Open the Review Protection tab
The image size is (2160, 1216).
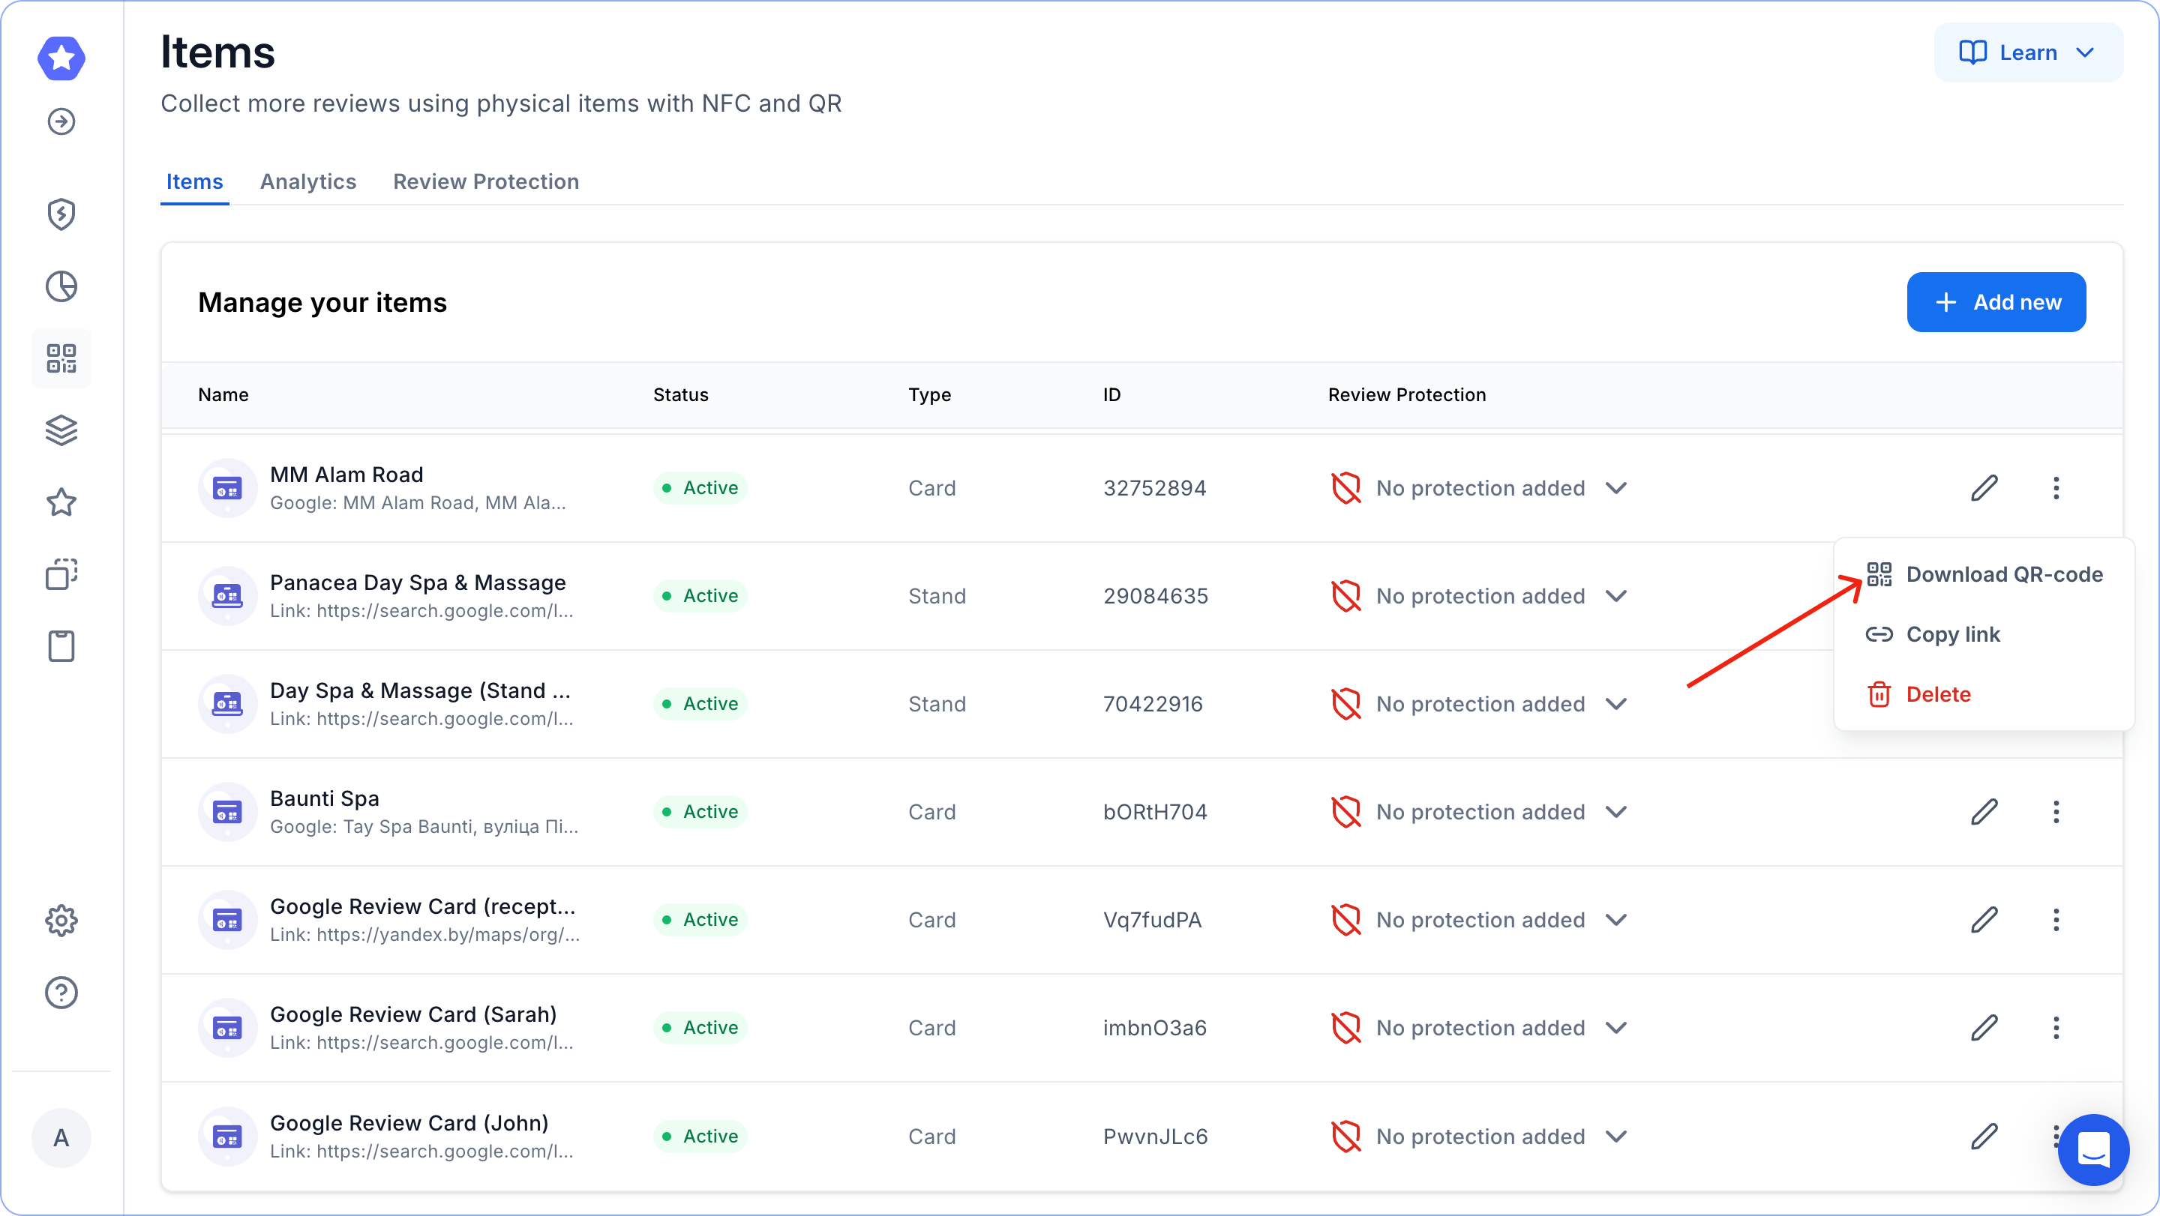click(x=485, y=182)
